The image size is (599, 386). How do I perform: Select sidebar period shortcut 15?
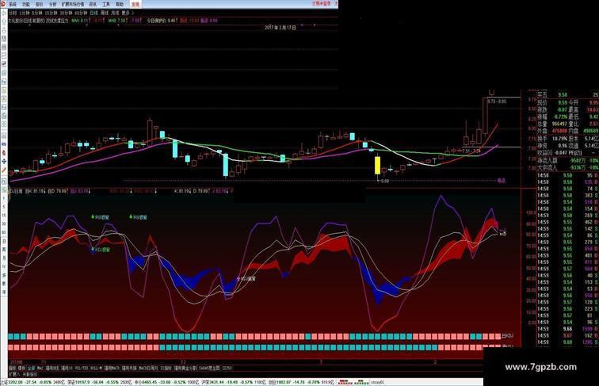click(x=4, y=216)
